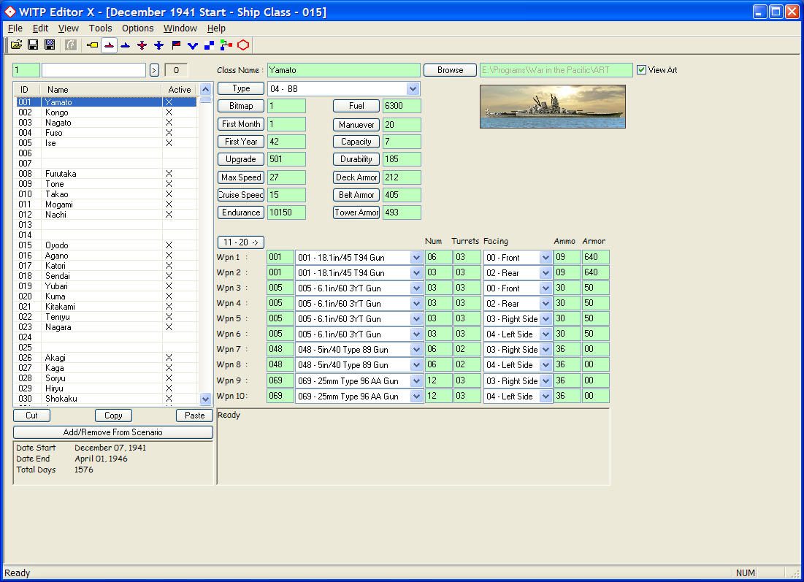This screenshot has height=582, width=804.
Task: Open Wpn 7 weapon dropdown
Action: 416,350
